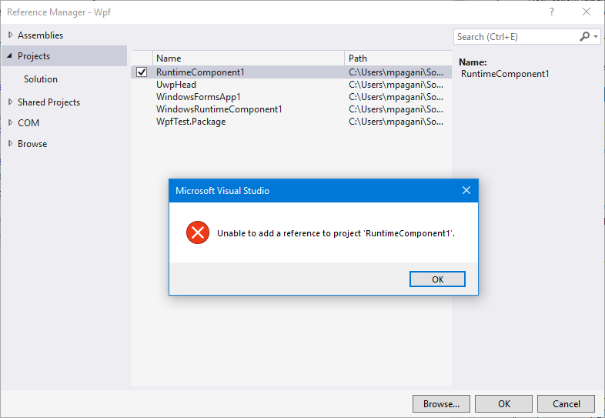Sort by the Path column header
This screenshot has width=605, height=418.
coord(398,59)
